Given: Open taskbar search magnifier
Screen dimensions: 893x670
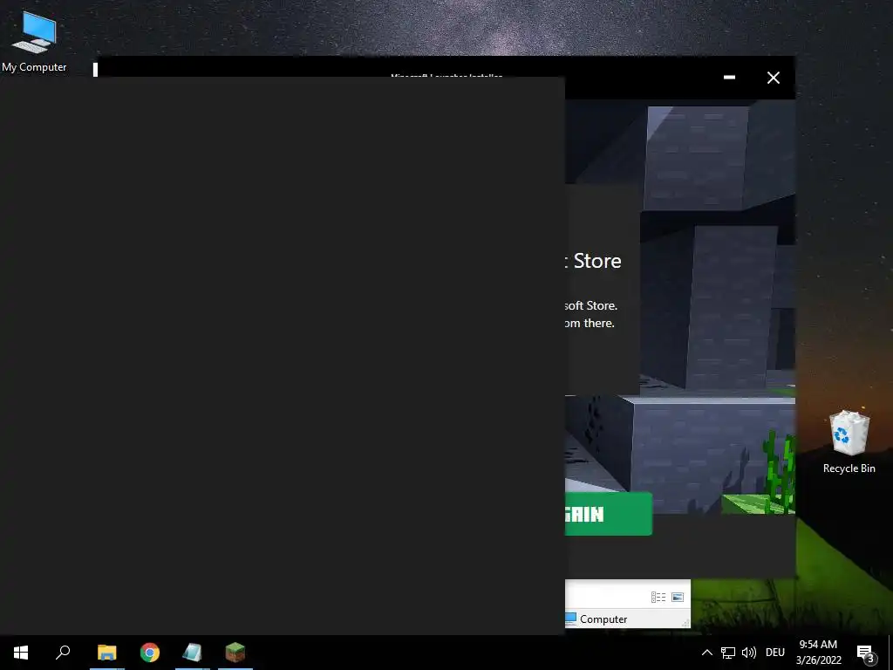Looking at the screenshot, I should tap(63, 653).
